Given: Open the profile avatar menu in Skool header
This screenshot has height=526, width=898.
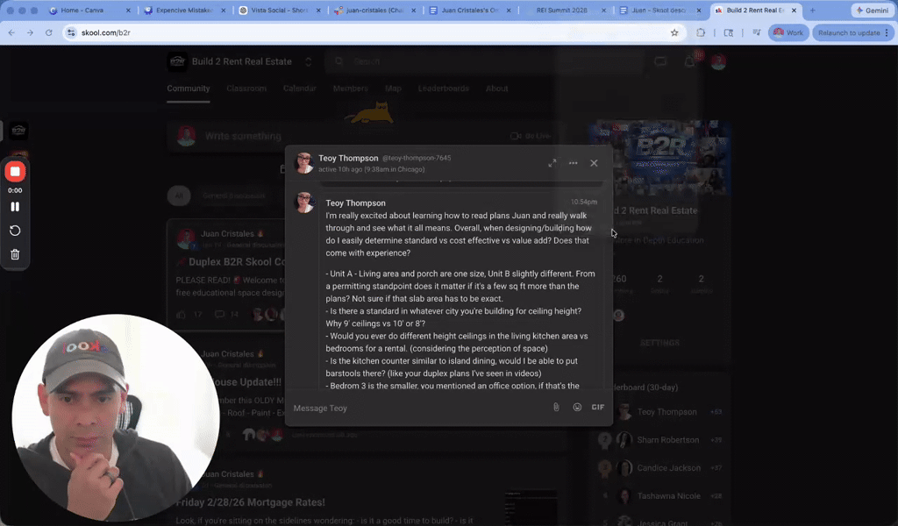Looking at the screenshot, I should 718,61.
